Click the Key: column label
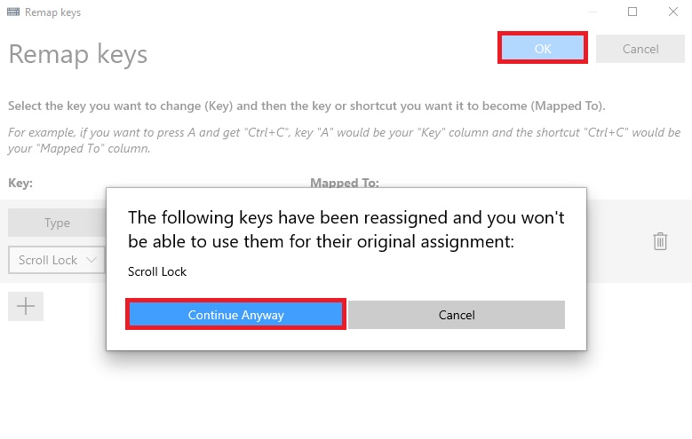Image resolution: width=692 pixels, height=439 pixels. 20,183
